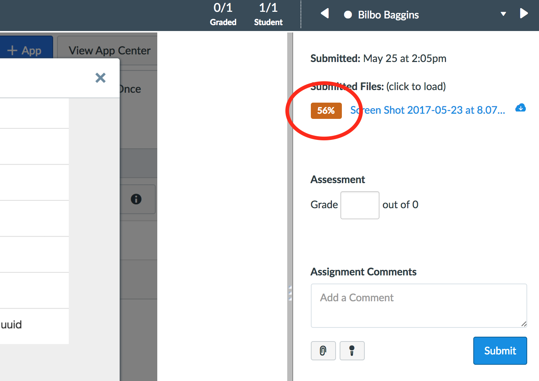Click the status dot beside Bilbo Baggins
539x381 pixels.
pyautogui.click(x=348, y=15)
